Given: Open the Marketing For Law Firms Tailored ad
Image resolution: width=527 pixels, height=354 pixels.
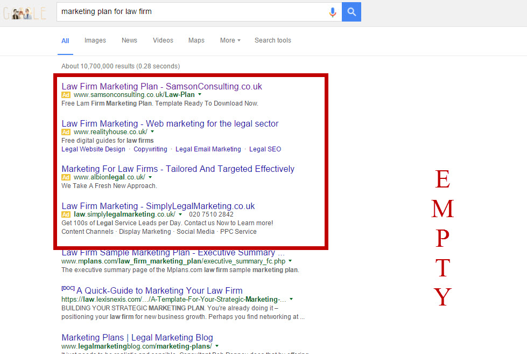Looking at the screenshot, I should [x=178, y=169].
